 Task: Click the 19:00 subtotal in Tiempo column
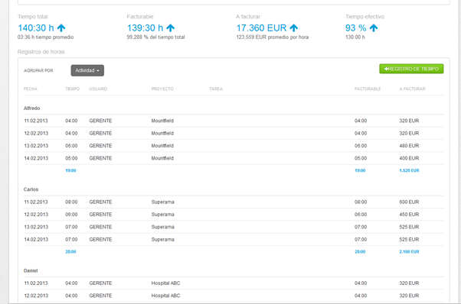pyautogui.click(x=70, y=170)
